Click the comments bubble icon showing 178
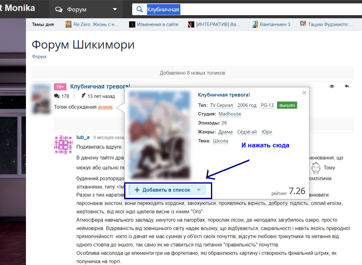The width and height of the screenshot is (362, 265). point(57,96)
